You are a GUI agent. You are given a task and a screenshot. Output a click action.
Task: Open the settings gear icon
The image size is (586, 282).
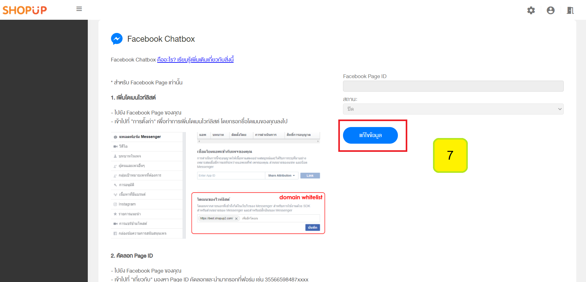pos(531,10)
